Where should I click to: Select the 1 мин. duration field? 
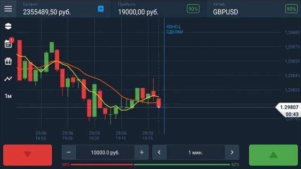[x=196, y=153]
